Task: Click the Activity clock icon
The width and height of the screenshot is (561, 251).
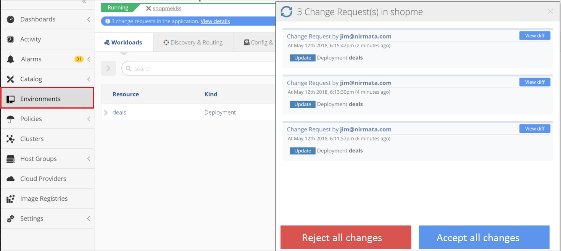Action: click(11, 39)
